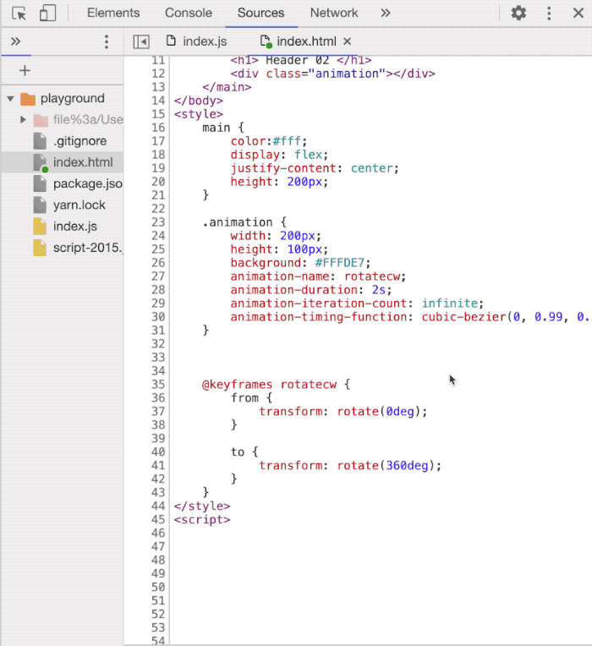Open .gitignore in the file tree
Screen dimensions: 592x646
click(79, 141)
